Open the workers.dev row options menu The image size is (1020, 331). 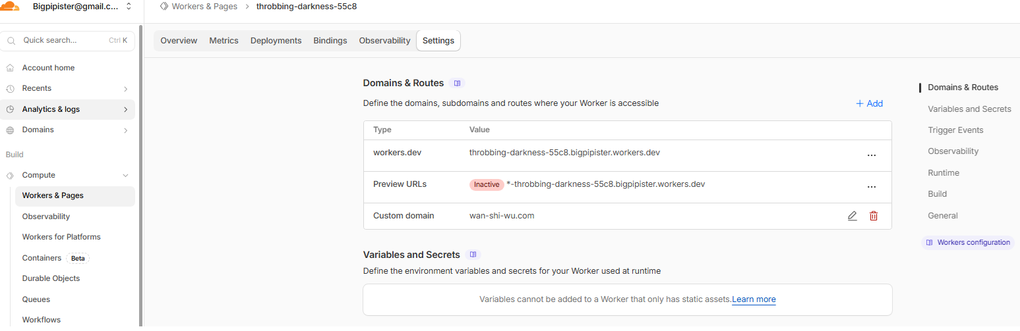871,155
